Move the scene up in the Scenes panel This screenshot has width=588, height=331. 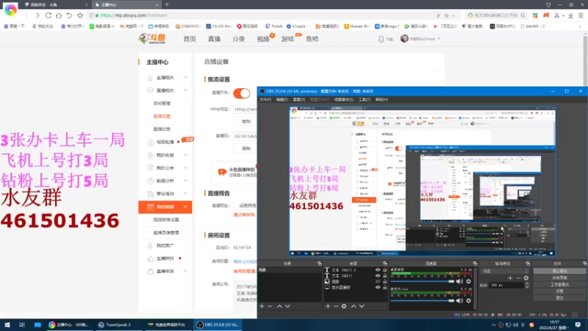click(x=279, y=306)
